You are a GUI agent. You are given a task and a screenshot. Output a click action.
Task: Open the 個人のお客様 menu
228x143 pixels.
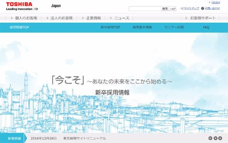pyautogui.click(x=24, y=18)
